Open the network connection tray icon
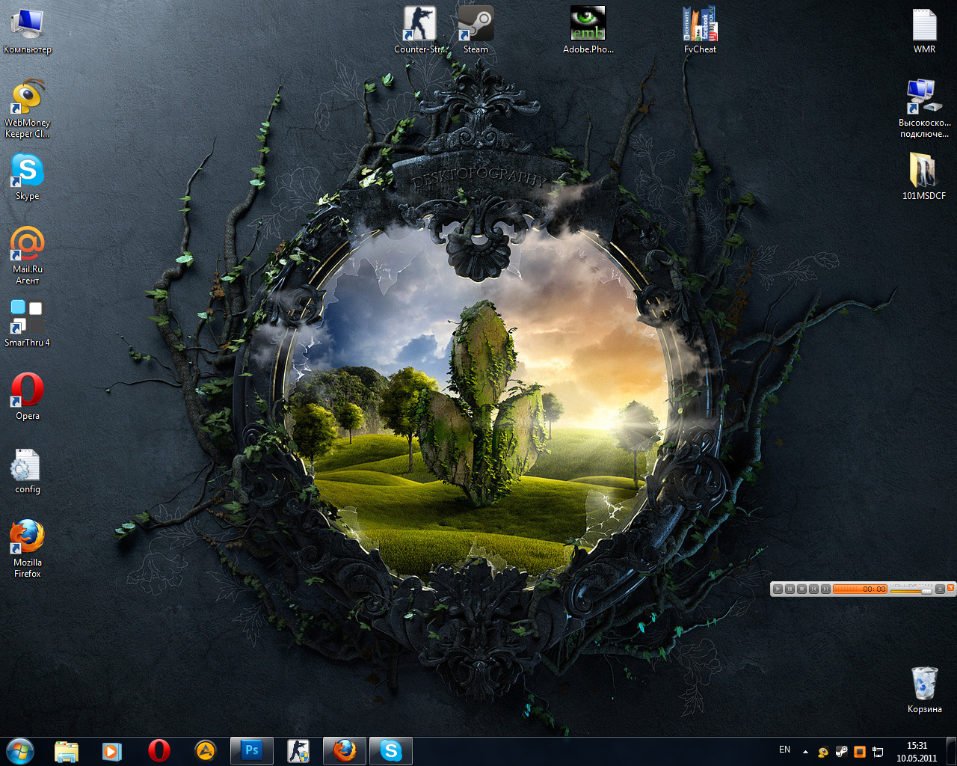 click(878, 752)
